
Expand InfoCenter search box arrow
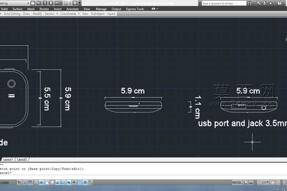200,3
